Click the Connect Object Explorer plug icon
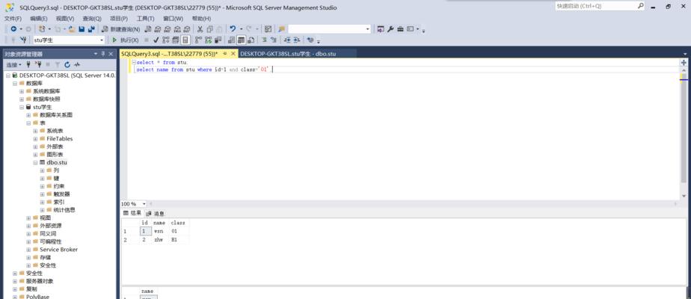This screenshot has height=299, width=691. (x=28, y=65)
